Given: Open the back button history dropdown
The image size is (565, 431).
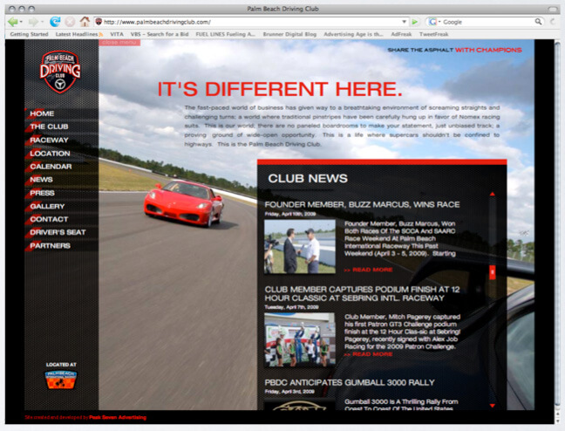Looking at the screenshot, I should (x=21, y=22).
